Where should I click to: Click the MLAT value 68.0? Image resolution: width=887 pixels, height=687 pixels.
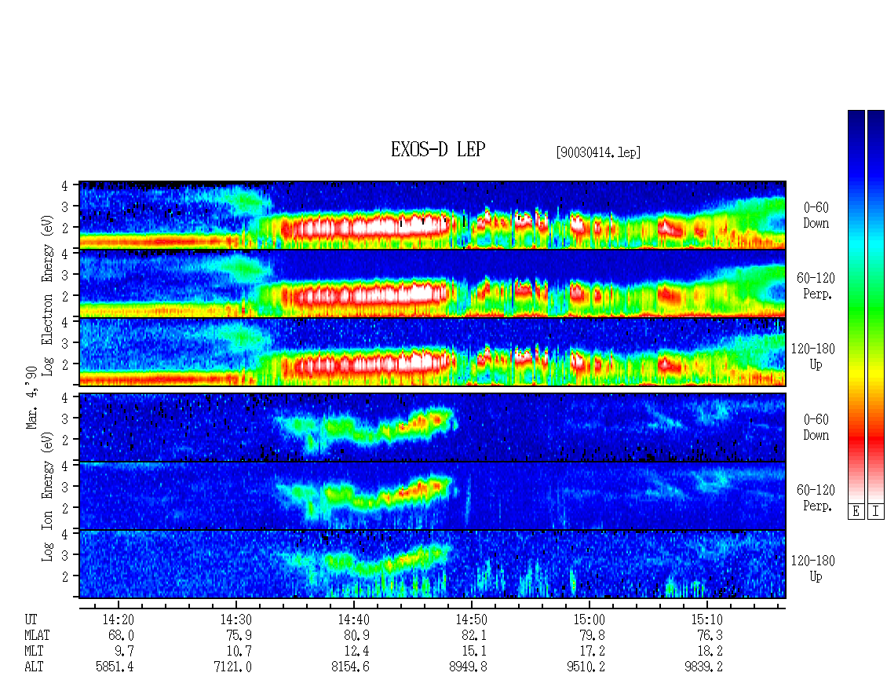pyautogui.click(x=121, y=635)
